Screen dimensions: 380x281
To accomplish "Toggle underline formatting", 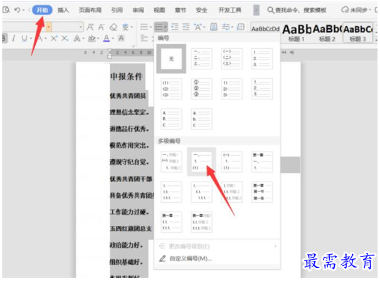I will point(24,39).
